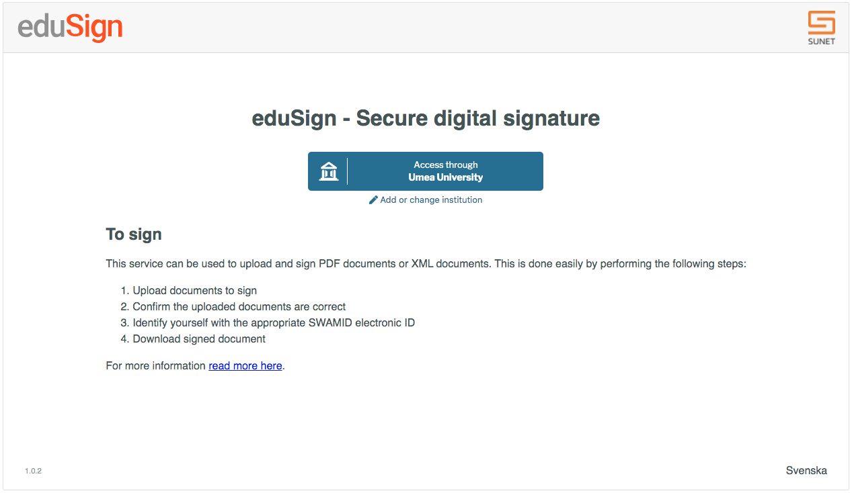Select the 'Download signed document' step
The image size is (852, 493).
pyautogui.click(x=199, y=339)
